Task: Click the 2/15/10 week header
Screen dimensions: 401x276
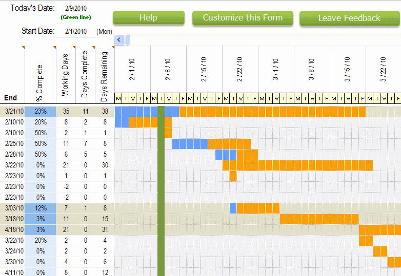Action: click(x=204, y=69)
